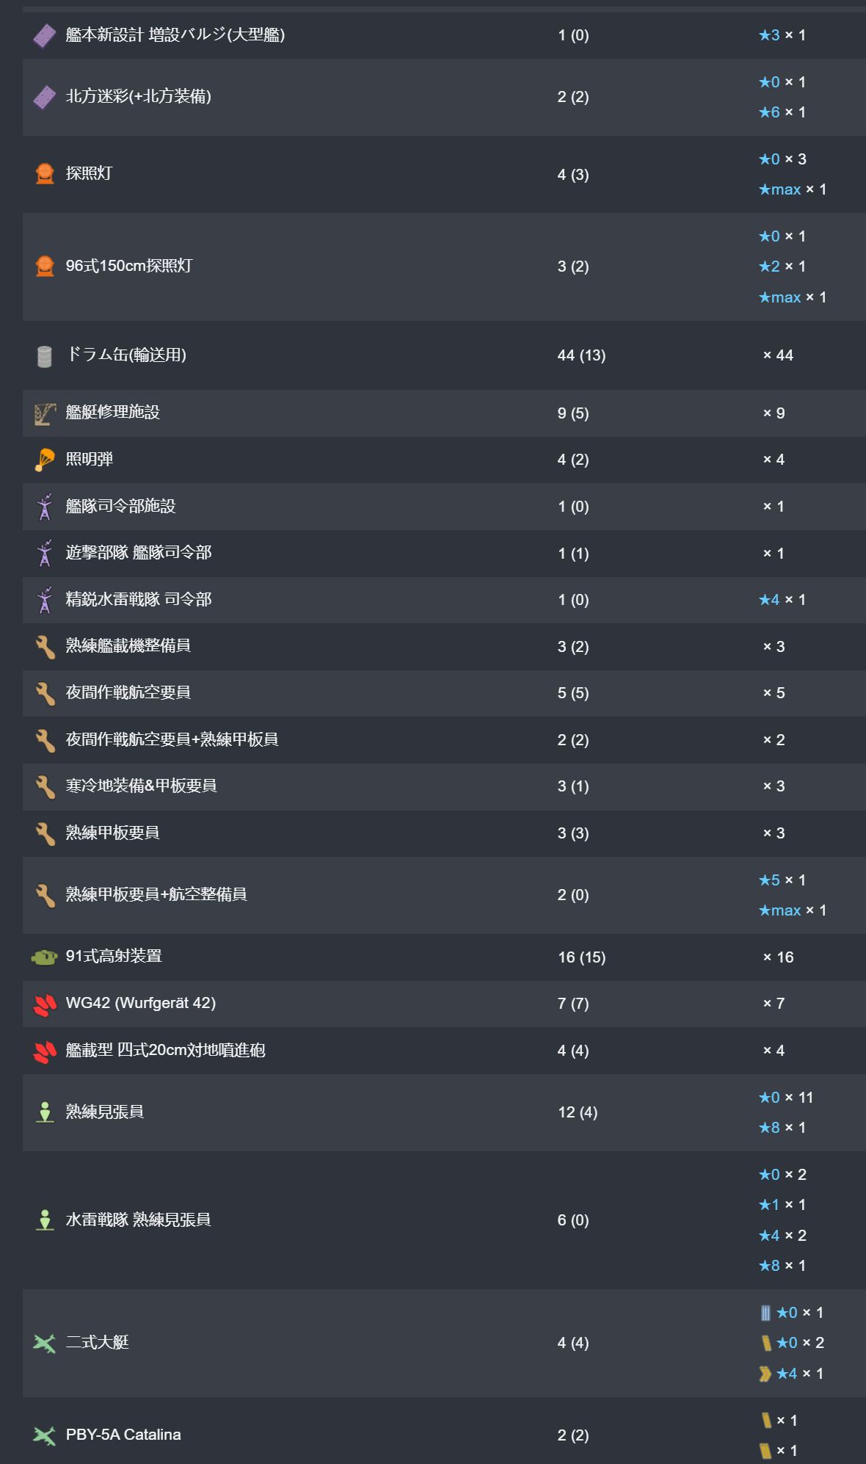Click the ★4 × 1 entry for 精鋭水雷戦隊 司令部
Image resolution: width=866 pixels, height=1464 pixels.
click(782, 600)
